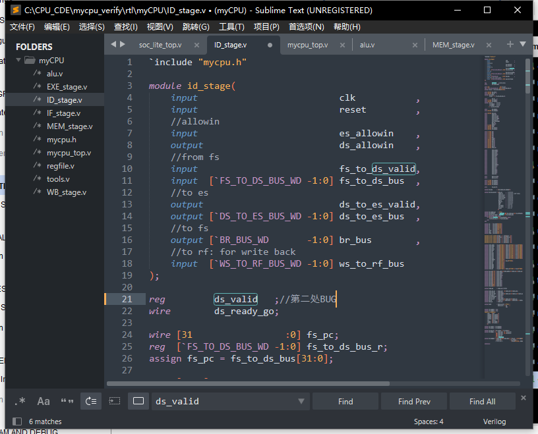
Task: Close the alu.v tab
Action: click(x=415, y=45)
